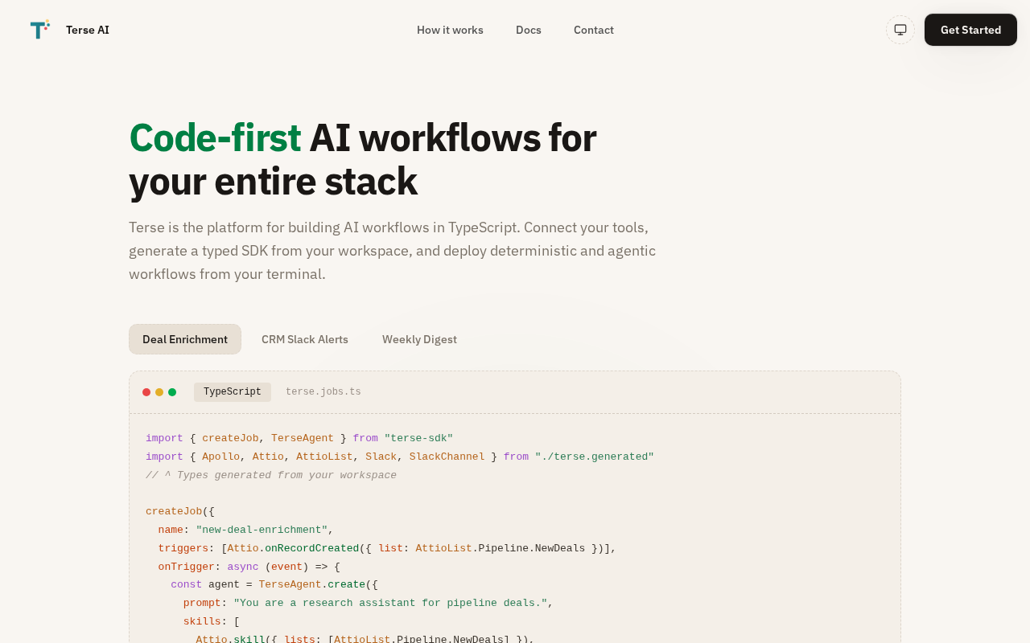
Task: Click the platform description paragraph
Action: [393, 251]
